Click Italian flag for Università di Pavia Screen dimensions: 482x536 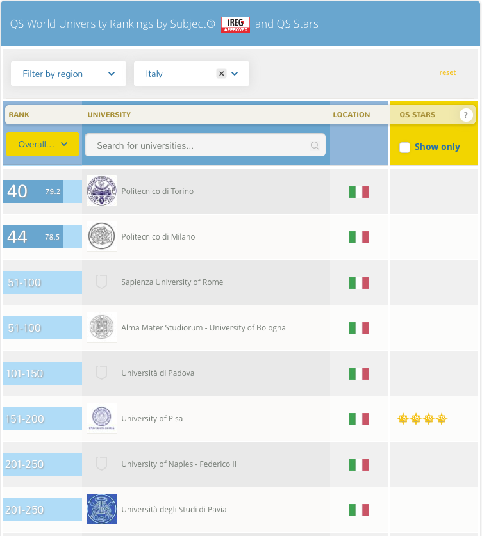[359, 510]
